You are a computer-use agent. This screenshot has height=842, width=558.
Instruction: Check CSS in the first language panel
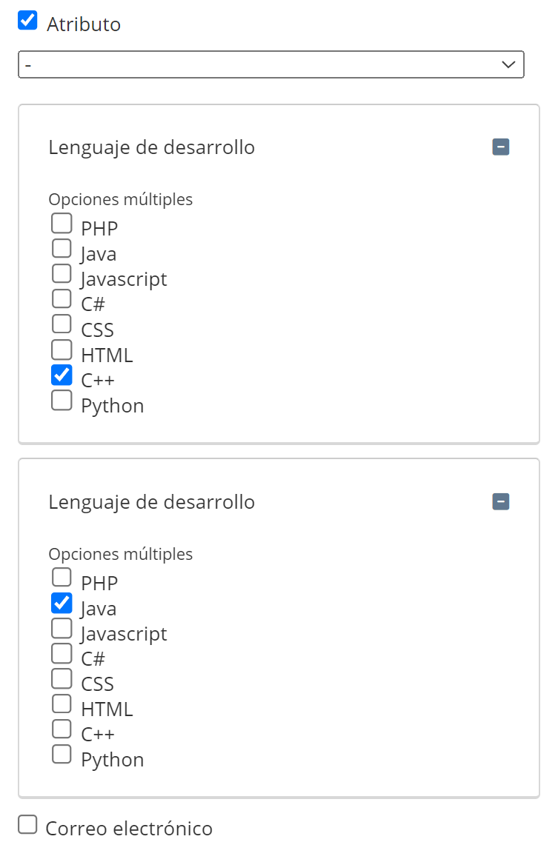click(62, 324)
